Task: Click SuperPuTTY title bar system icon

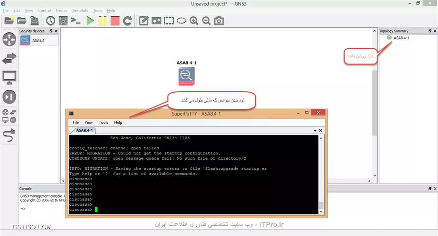Action: (x=71, y=114)
